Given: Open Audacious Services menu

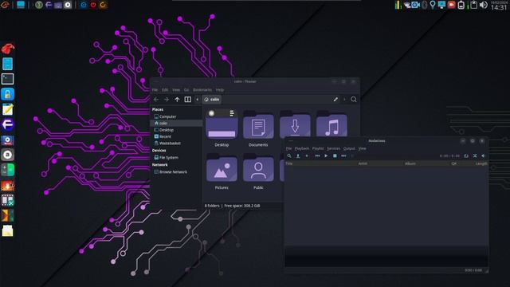Looking at the screenshot, I should 333,148.
